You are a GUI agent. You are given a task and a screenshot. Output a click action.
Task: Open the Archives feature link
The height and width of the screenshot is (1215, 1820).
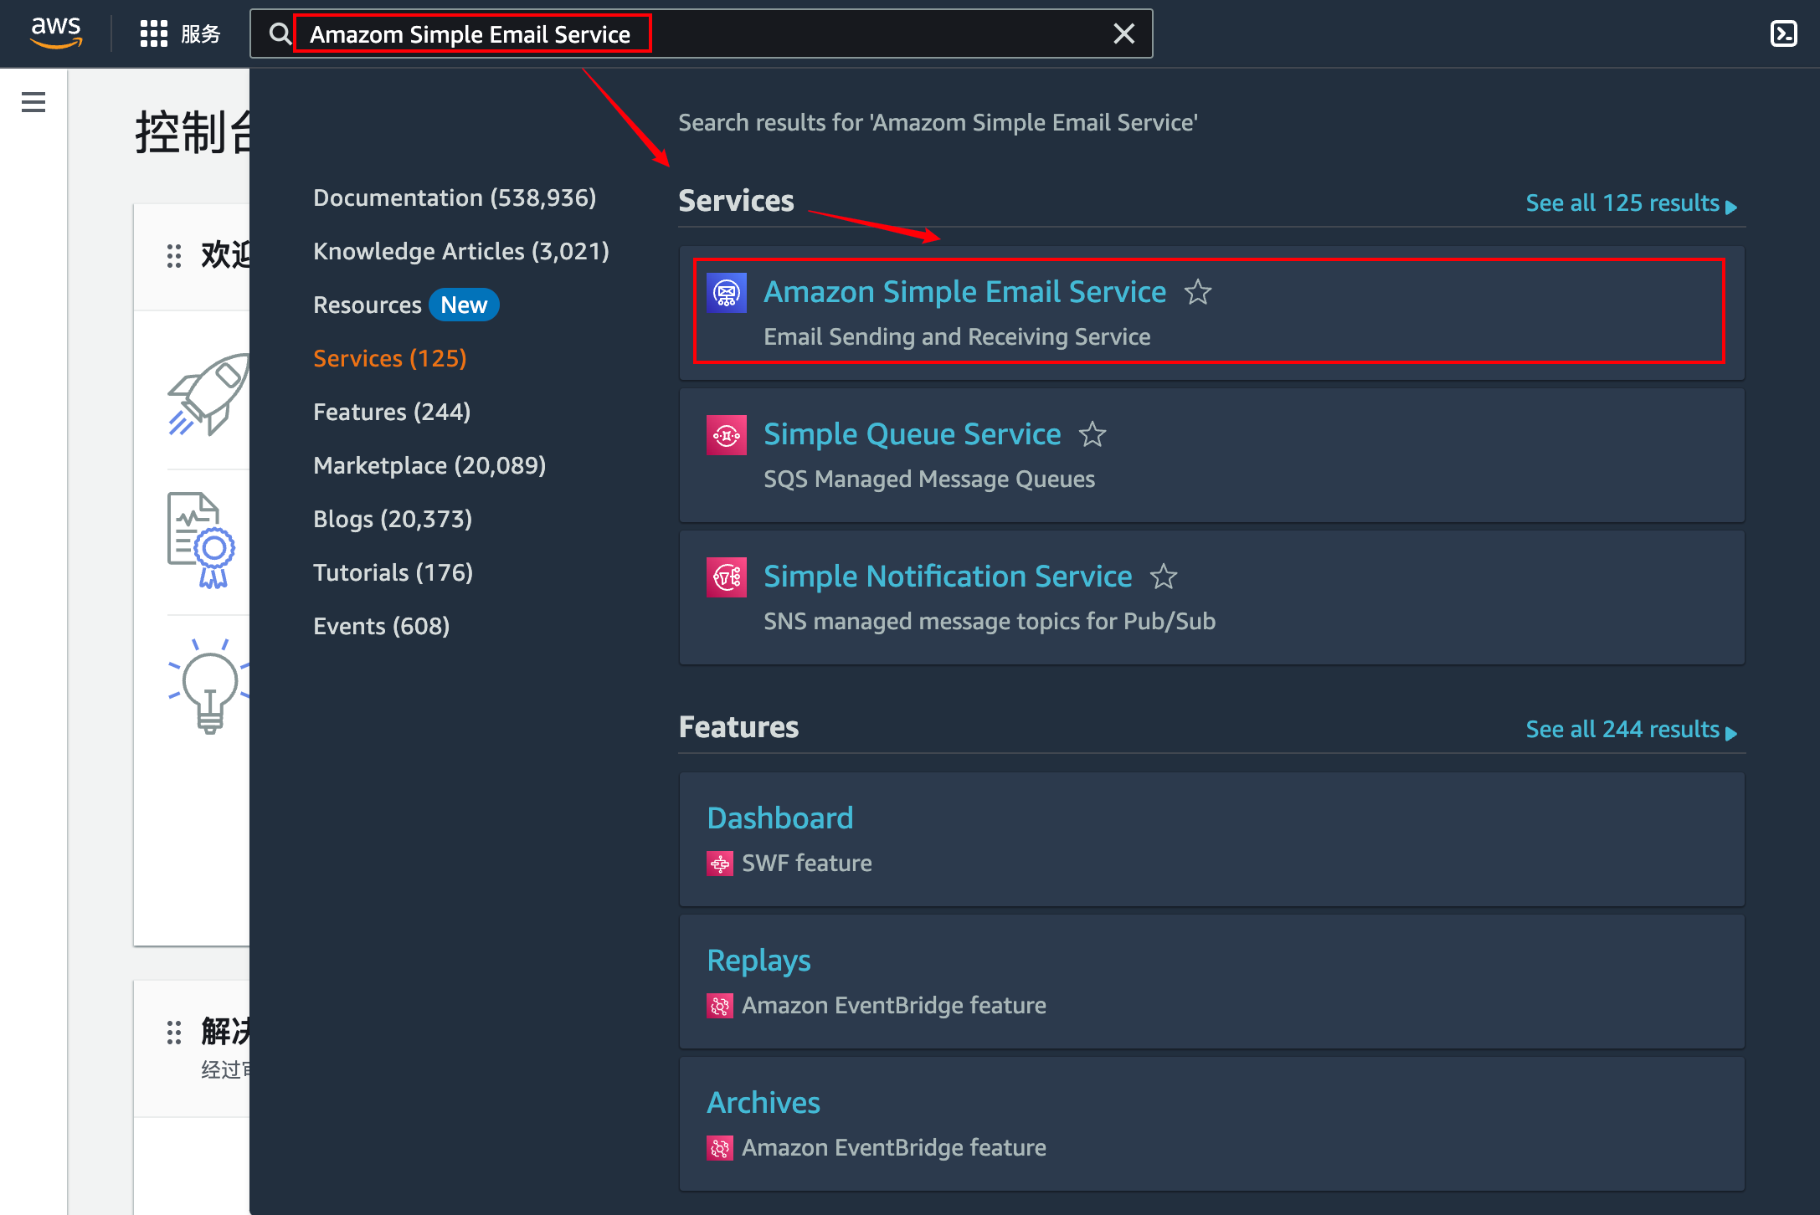[763, 1102]
